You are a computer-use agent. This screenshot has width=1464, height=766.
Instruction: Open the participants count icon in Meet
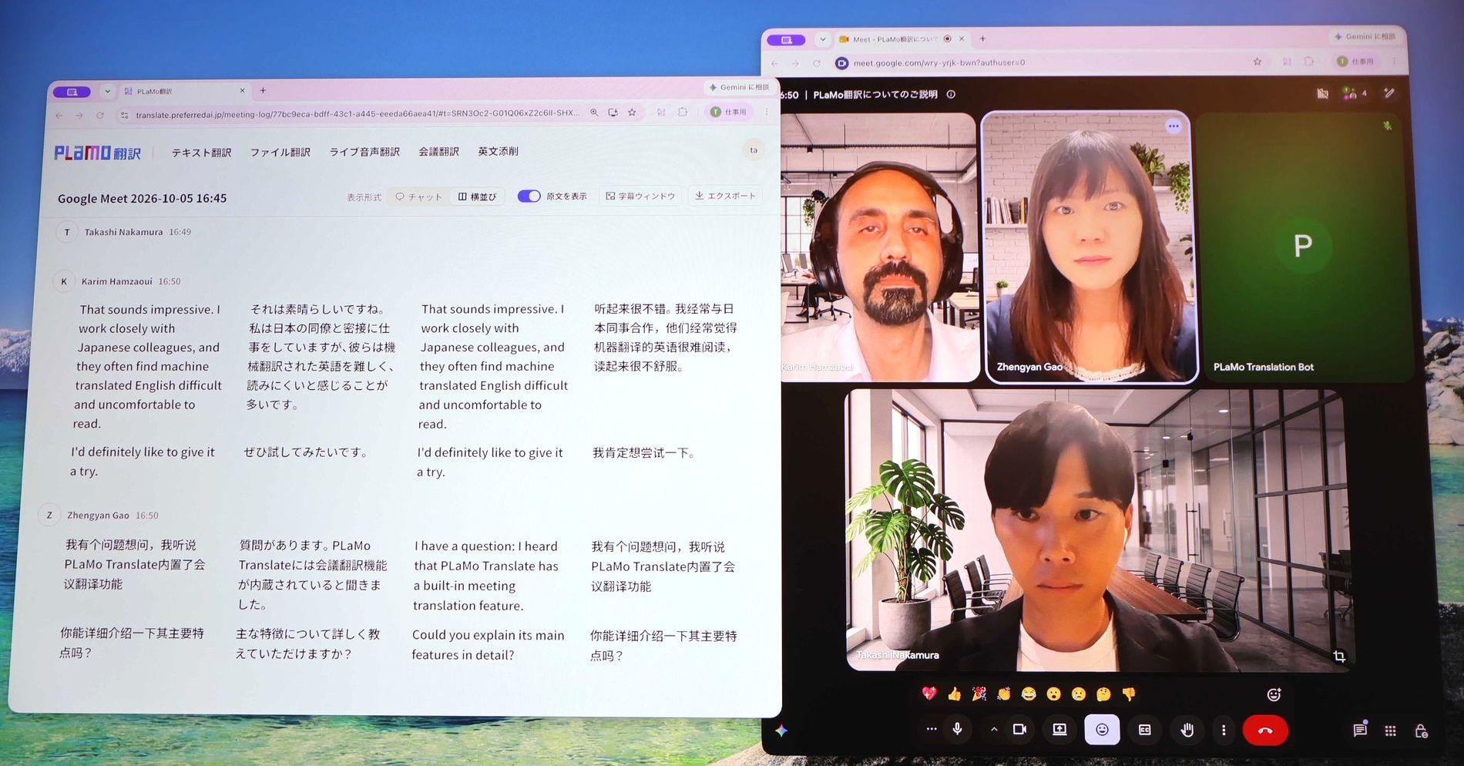pos(1354,93)
